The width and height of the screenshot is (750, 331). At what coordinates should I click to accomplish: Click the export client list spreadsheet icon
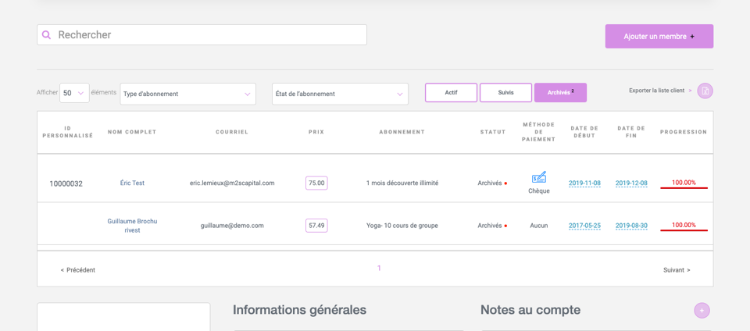(705, 91)
